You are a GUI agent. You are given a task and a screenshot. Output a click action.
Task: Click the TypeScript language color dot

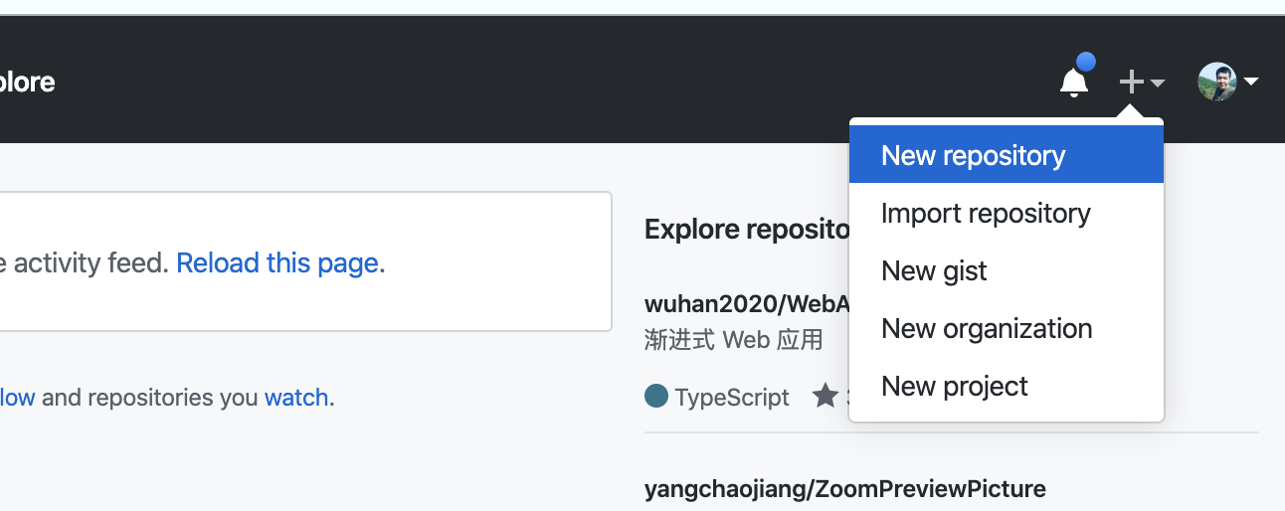click(x=656, y=397)
